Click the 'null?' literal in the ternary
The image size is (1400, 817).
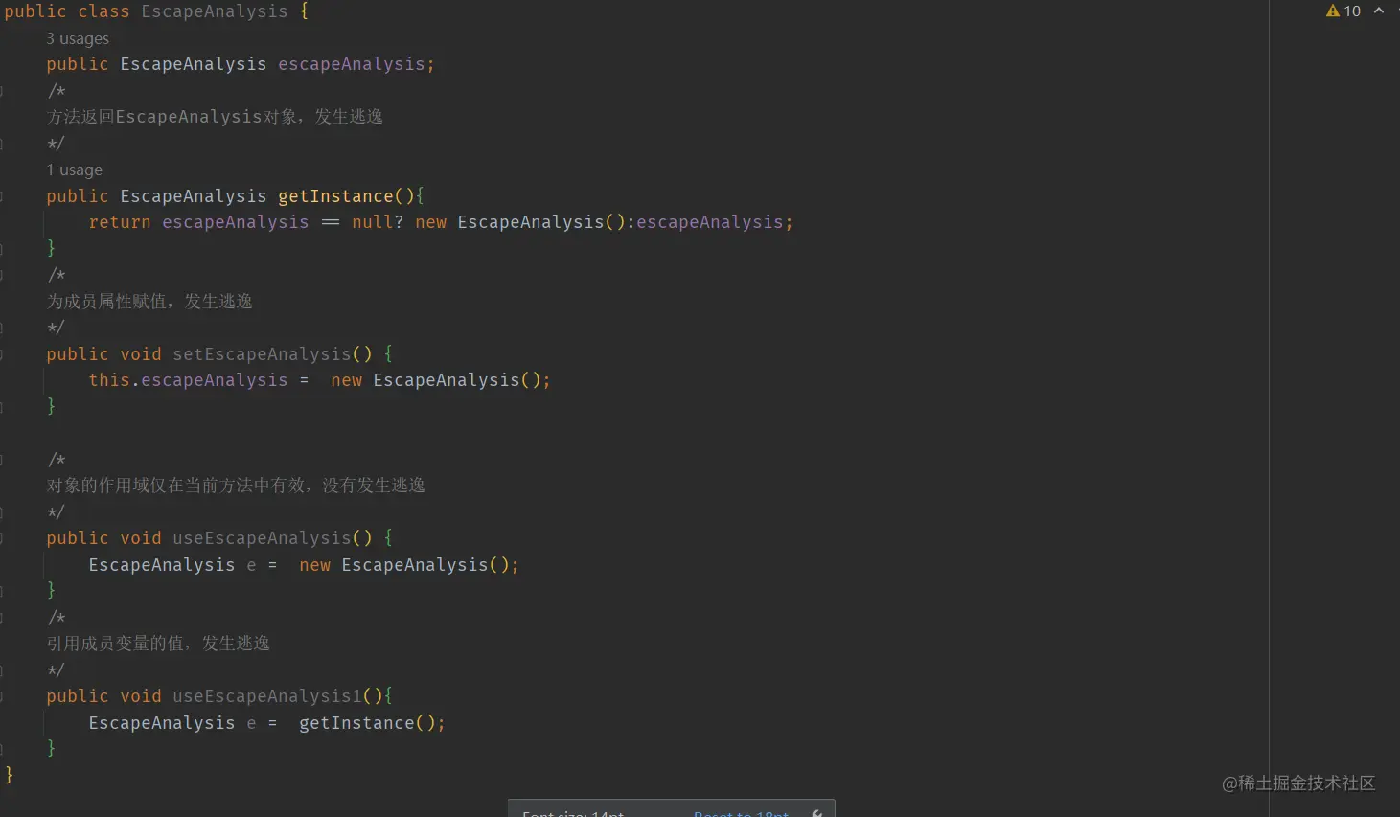pyautogui.click(x=378, y=222)
